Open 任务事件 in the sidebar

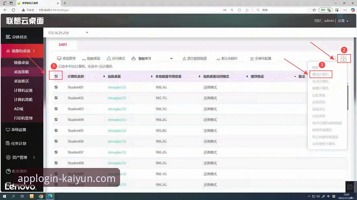coord(16,171)
